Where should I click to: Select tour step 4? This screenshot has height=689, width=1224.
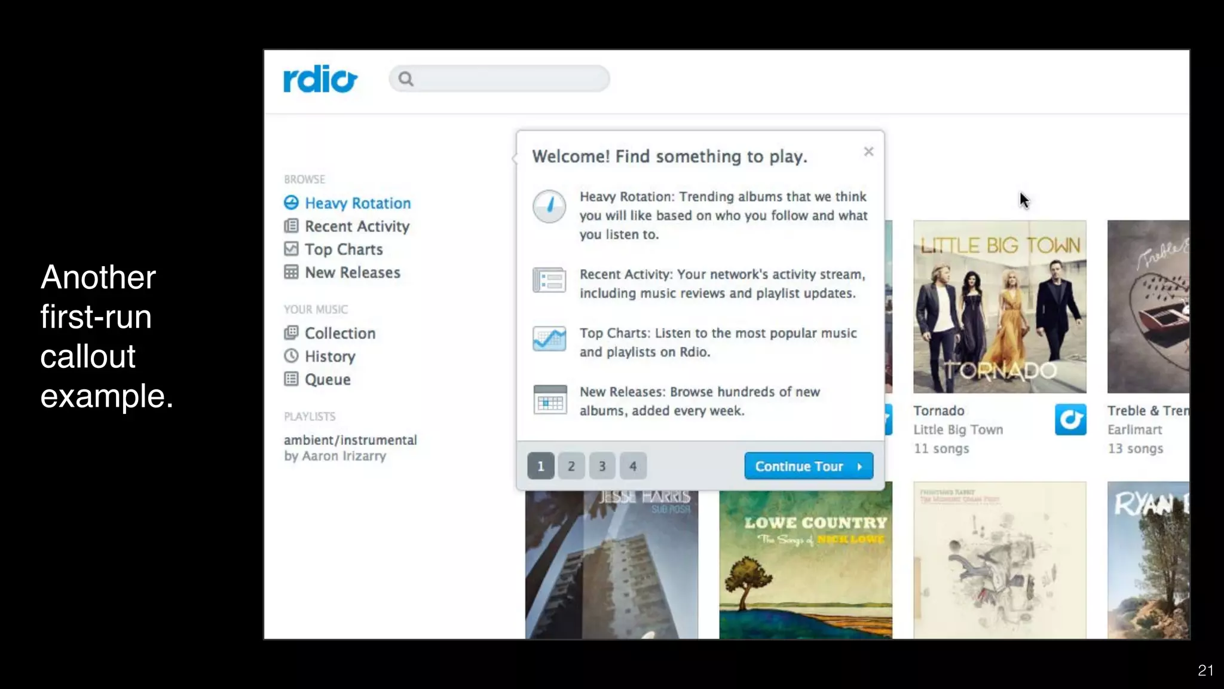[x=633, y=466]
